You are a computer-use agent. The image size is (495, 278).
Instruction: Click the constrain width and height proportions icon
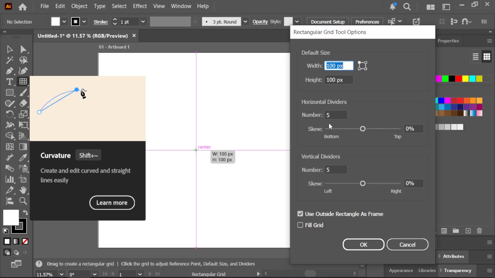[x=362, y=66]
